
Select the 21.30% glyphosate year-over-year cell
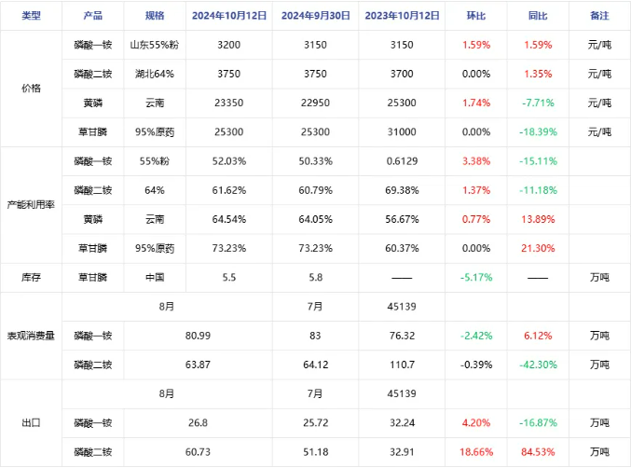pos(538,248)
